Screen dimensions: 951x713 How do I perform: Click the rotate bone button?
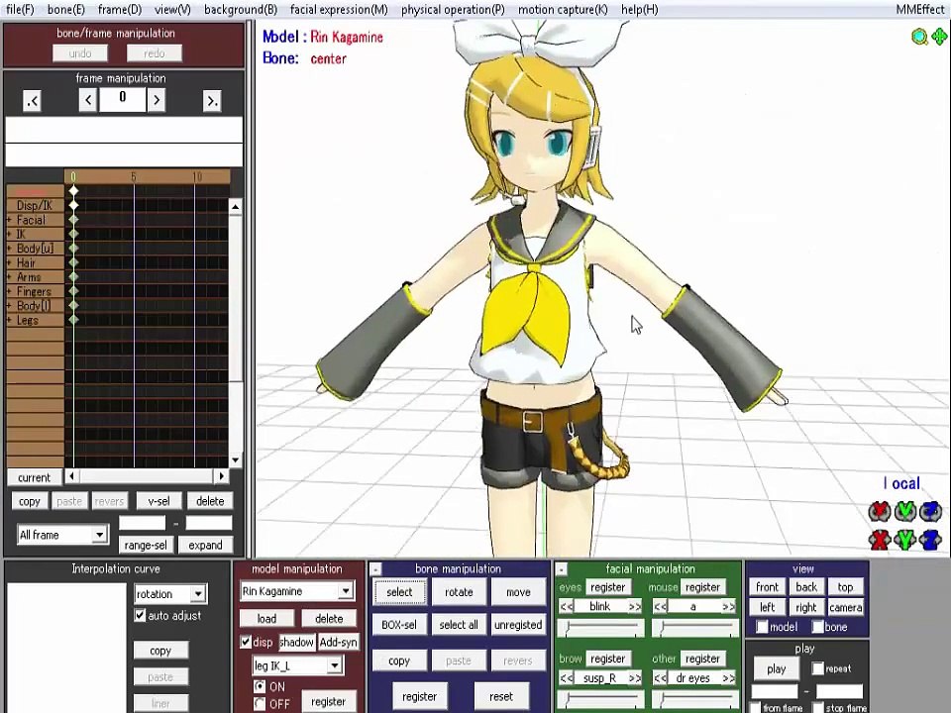click(459, 592)
